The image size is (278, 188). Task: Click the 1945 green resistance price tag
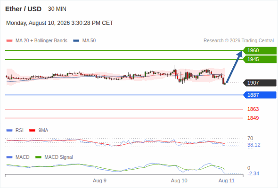coord(260,59)
